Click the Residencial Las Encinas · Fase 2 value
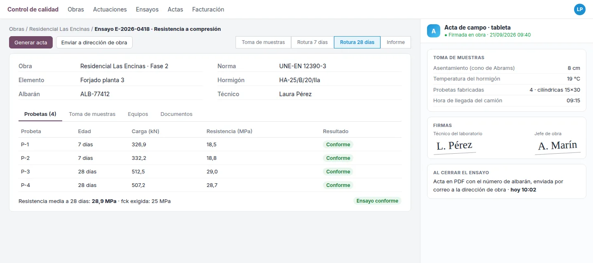 [x=124, y=66]
